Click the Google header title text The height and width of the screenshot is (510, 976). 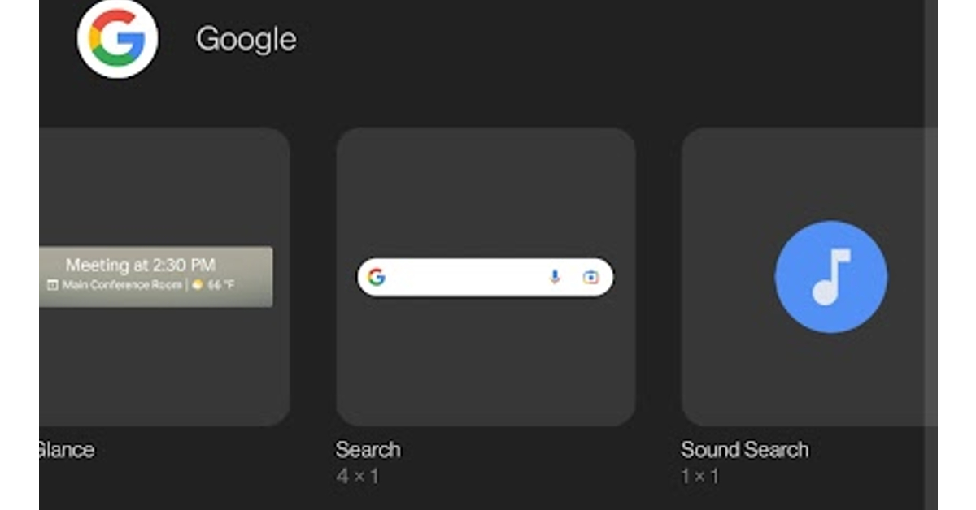(246, 39)
